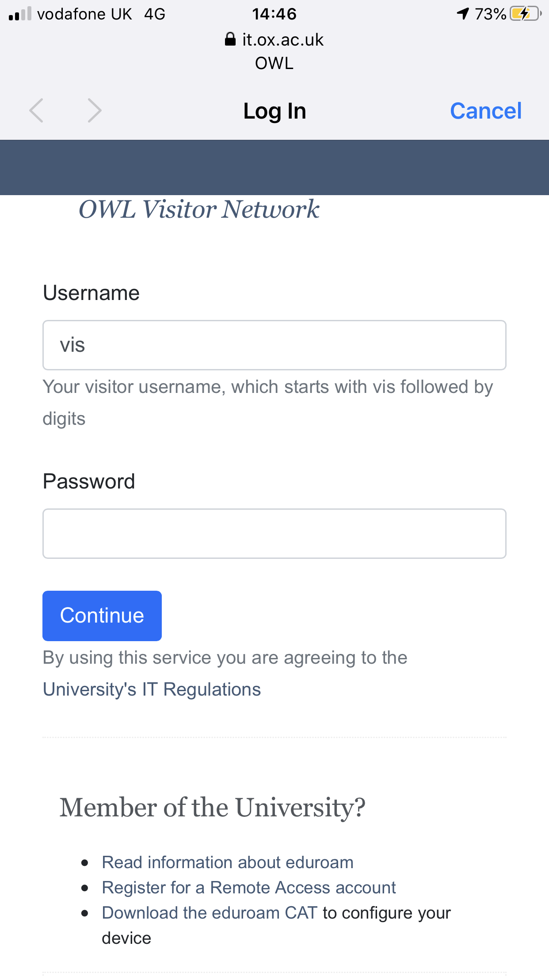Tap the Member of the University? heading
The height and width of the screenshot is (977, 549).
213,807
